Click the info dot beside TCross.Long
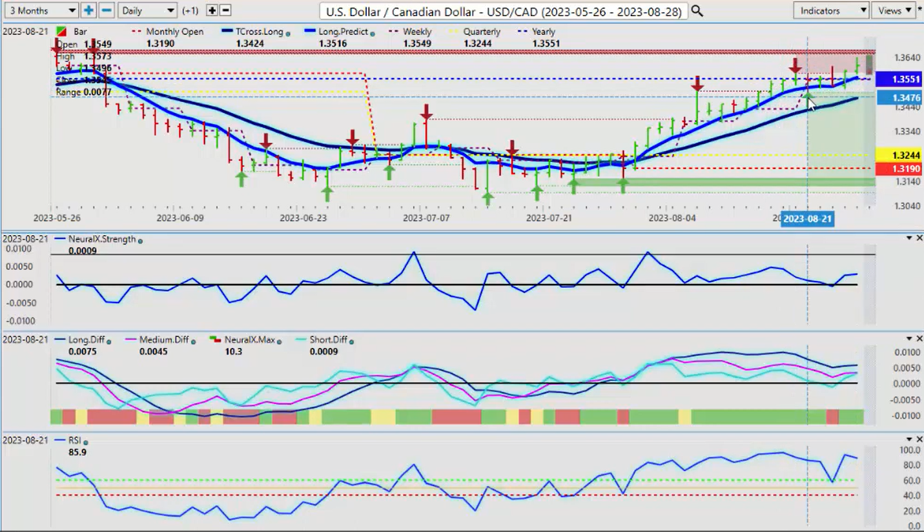Image resolution: width=924 pixels, height=532 pixels. 287,34
